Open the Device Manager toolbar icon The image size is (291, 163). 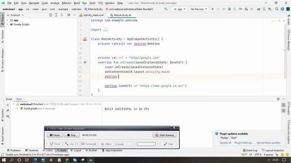pyautogui.click(x=264, y=9)
